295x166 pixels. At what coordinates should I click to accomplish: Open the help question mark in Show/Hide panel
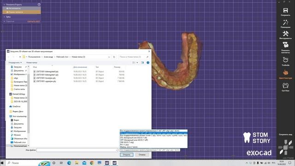[39, 5]
